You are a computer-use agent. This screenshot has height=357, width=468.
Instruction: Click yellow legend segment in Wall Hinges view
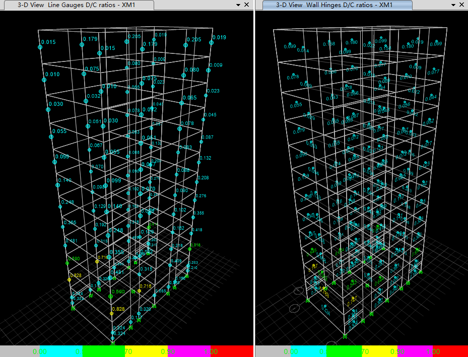click(379, 351)
